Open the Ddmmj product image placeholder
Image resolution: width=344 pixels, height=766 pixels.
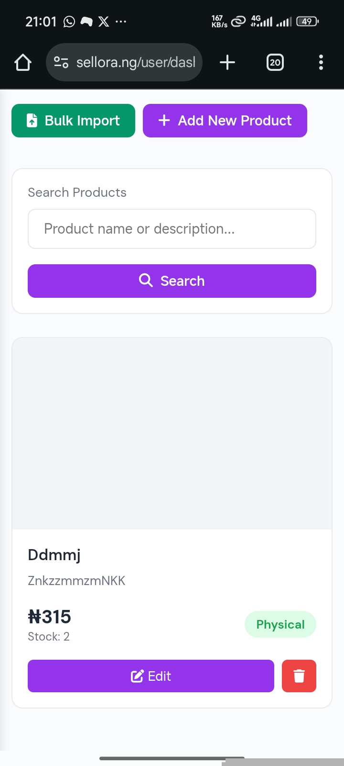[x=172, y=433]
